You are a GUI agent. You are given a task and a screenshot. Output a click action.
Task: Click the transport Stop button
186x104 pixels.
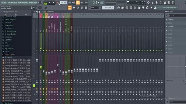[x=53, y=3]
